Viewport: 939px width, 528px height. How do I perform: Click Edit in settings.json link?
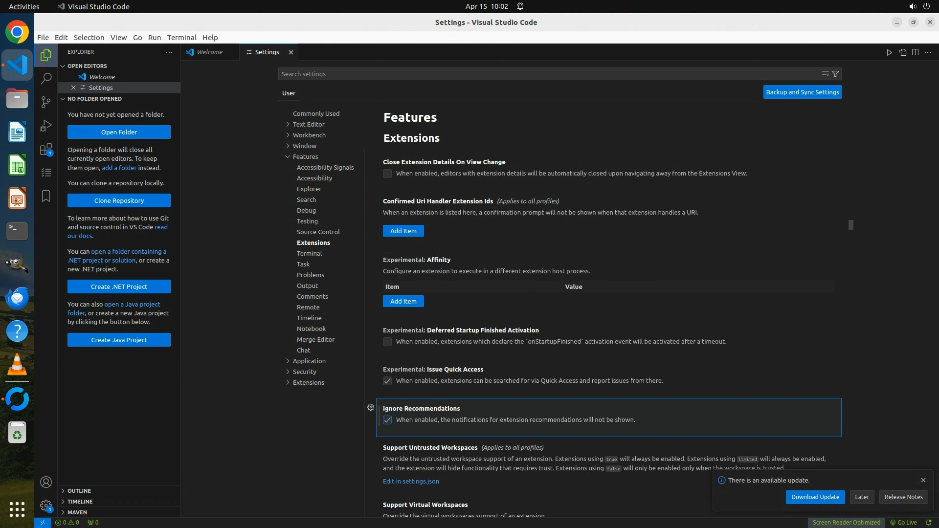(x=411, y=482)
